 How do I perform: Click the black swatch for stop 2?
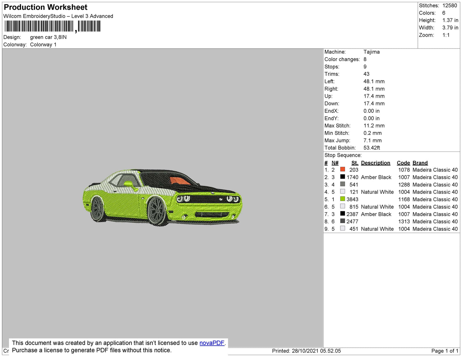click(x=343, y=177)
